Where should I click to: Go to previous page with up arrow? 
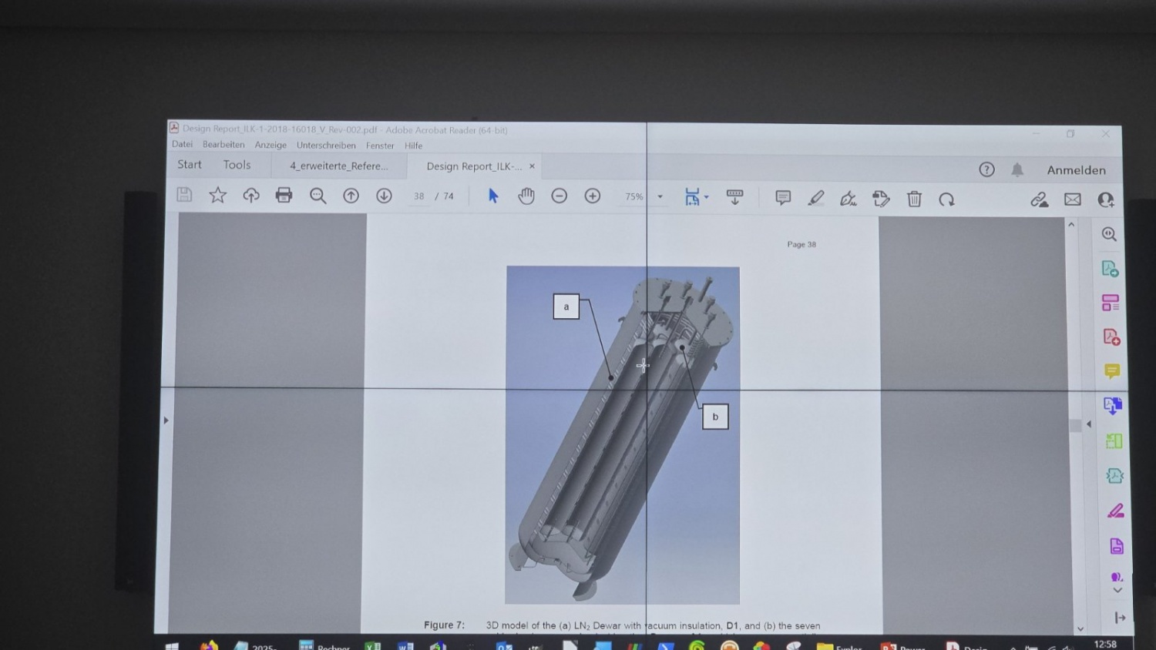point(351,196)
